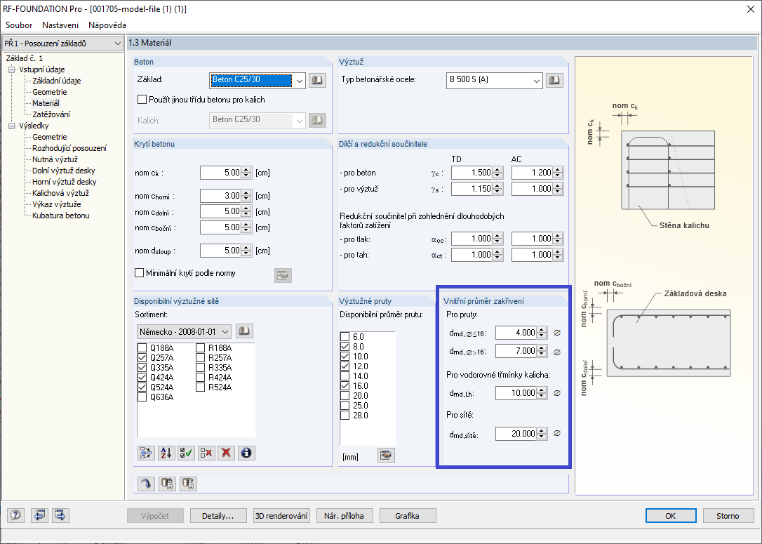Increase γs TD value spinner
This screenshot has width=762, height=544.
[497, 186]
